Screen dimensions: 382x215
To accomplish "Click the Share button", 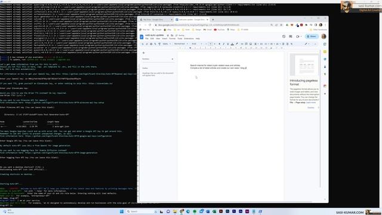I will 312,36.
